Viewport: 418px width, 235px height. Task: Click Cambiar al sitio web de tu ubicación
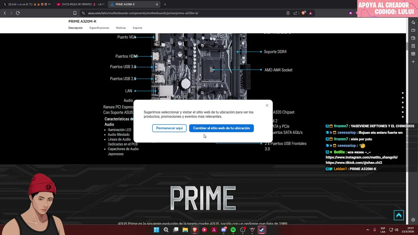pyautogui.click(x=221, y=128)
